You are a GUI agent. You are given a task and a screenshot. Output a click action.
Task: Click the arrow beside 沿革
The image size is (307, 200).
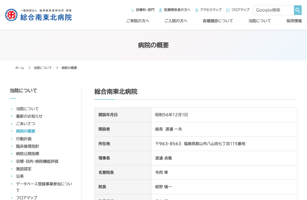pos(12,176)
